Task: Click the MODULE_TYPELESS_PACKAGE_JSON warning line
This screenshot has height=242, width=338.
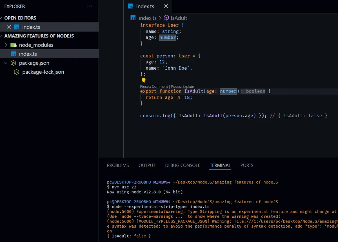Action: point(223,221)
